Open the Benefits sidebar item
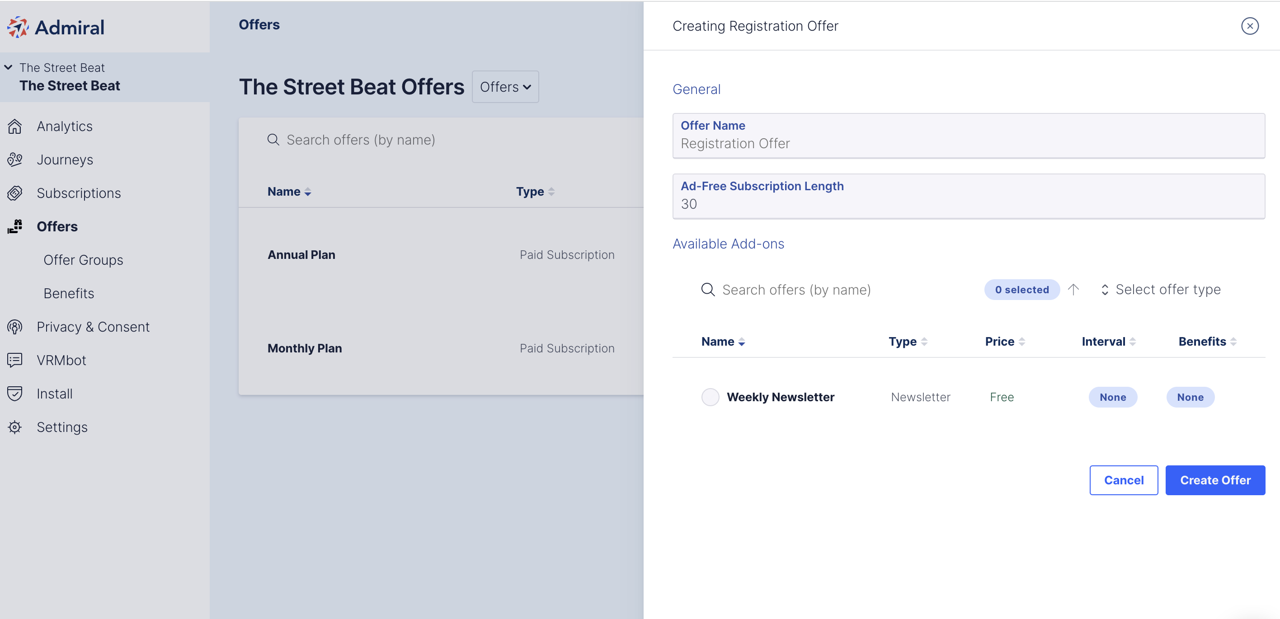This screenshot has height=619, width=1280. (69, 294)
